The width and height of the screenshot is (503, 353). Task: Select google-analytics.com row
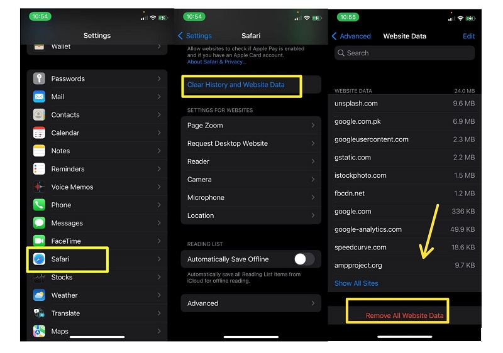coord(404,229)
